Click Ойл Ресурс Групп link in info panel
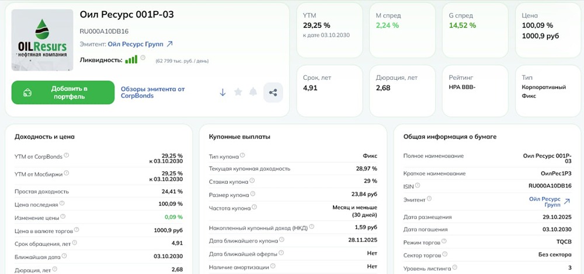The image size is (584, 274). (x=544, y=202)
